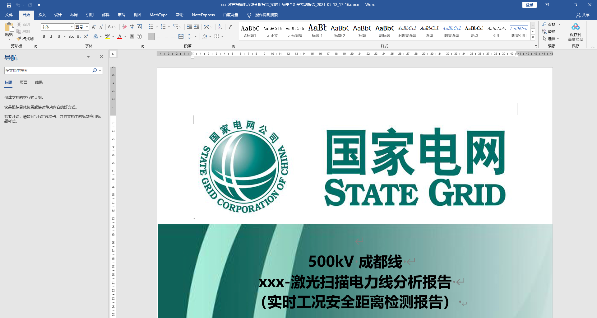Click the yellow text highlight color button
Viewport: 597px width, 318px height.
click(x=108, y=36)
